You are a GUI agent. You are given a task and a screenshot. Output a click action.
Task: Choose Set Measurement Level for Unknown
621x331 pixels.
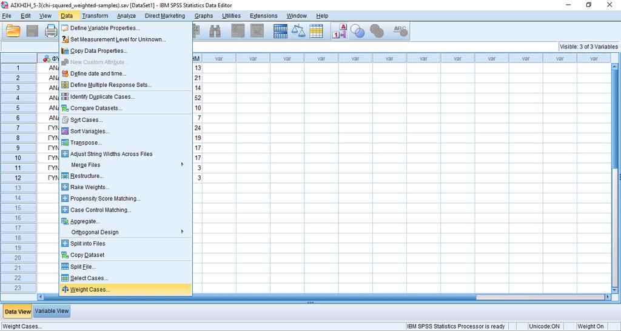pos(126,39)
